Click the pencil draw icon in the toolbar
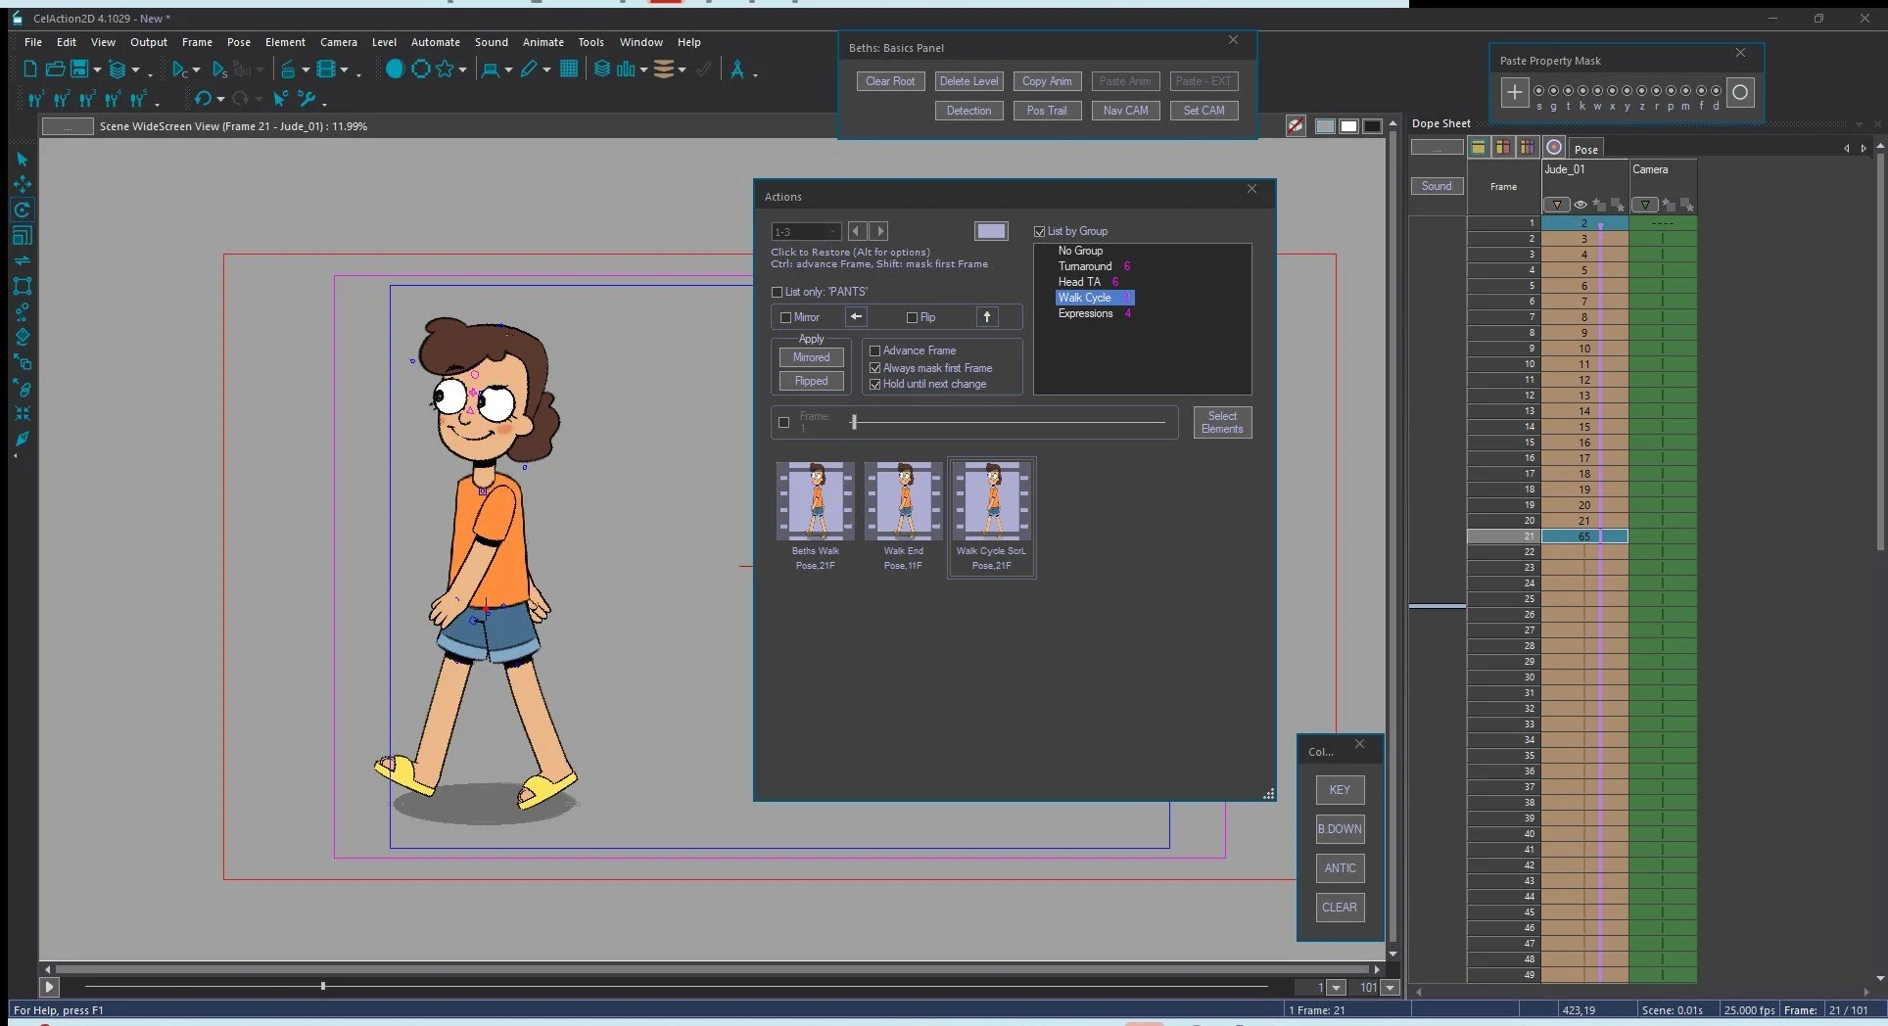 [x=530, y=69]
